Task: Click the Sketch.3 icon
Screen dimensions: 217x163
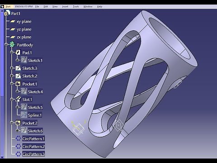Action: (x=18, y=68)
